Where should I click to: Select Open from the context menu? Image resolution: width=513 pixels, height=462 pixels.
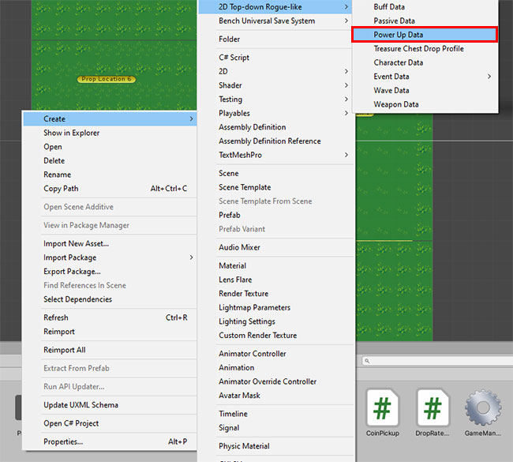coord(110,147)
